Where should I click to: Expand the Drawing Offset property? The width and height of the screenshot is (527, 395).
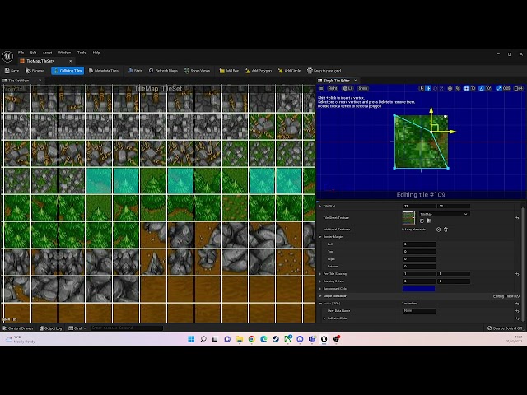coord(320,281)
